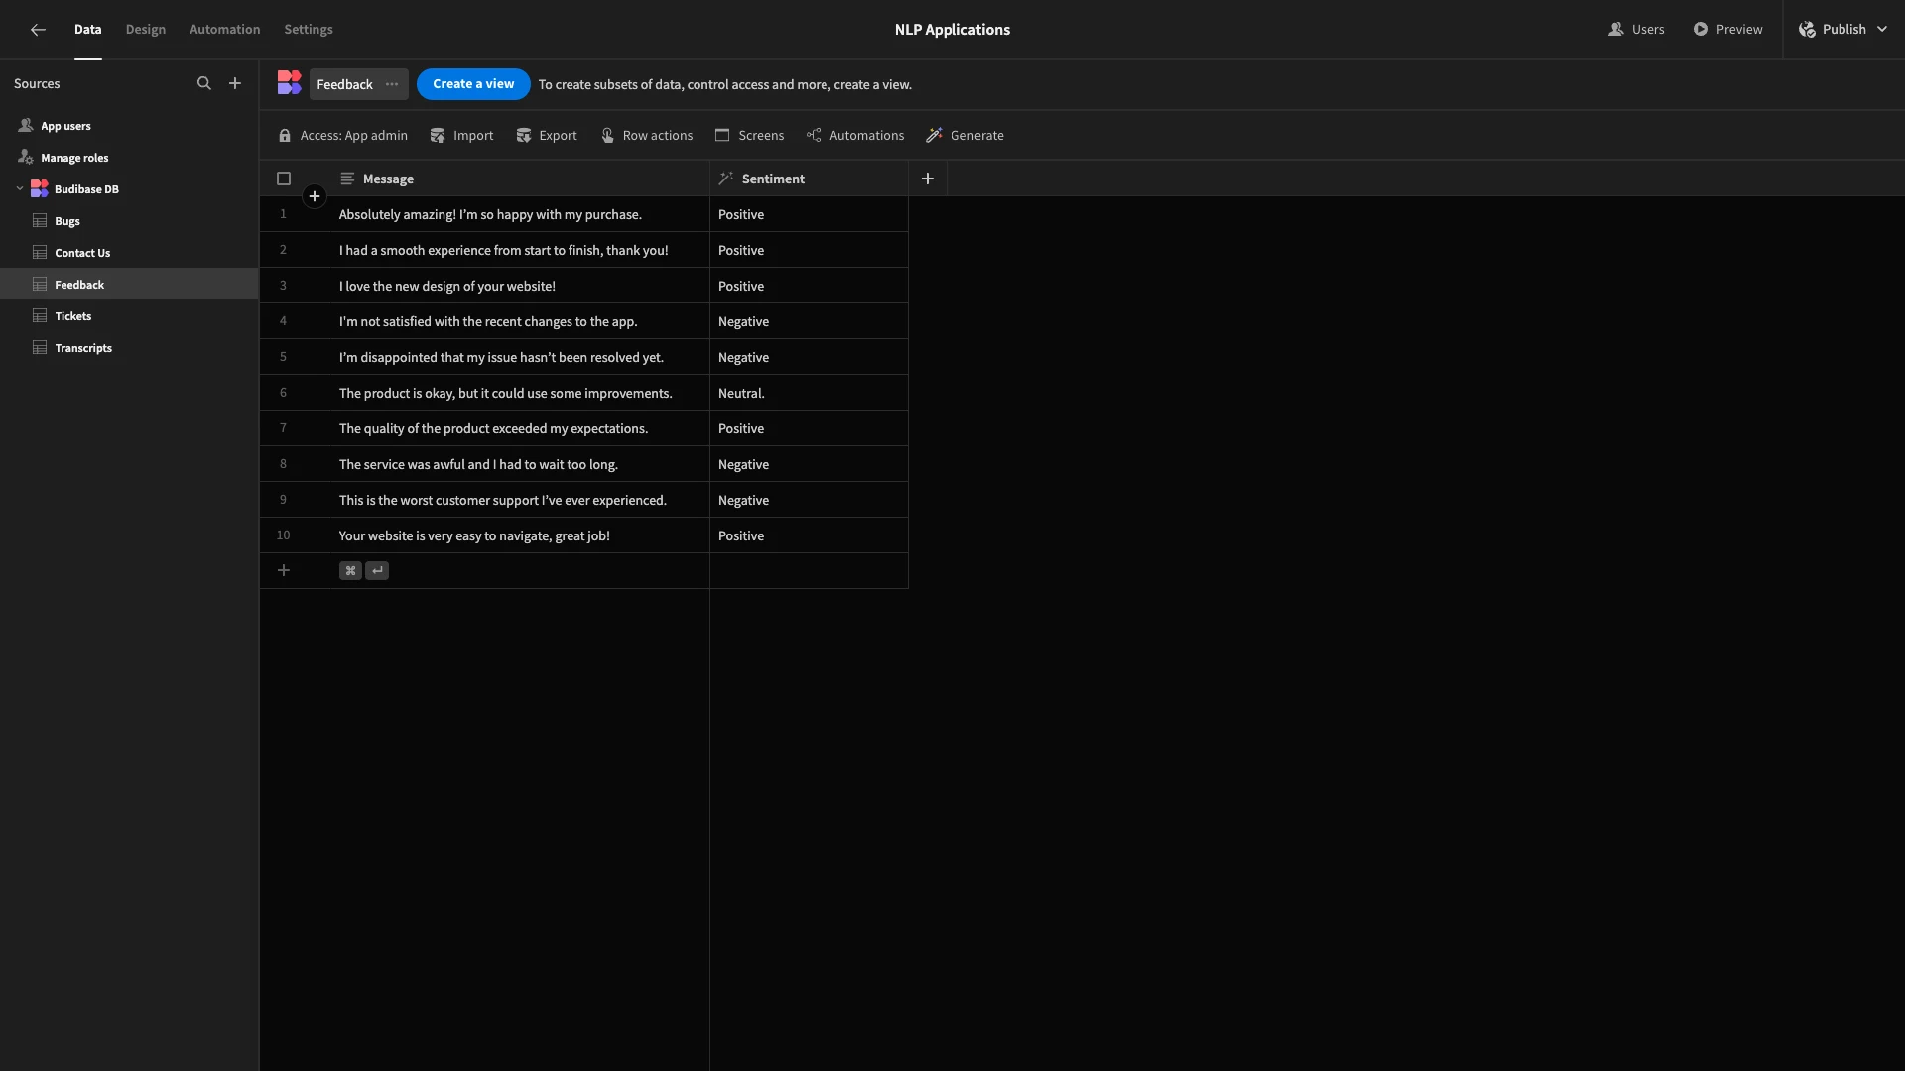This screenshot has height=1071, width=1905.
Task: Click Create a view button
Action: click(473, 84)
